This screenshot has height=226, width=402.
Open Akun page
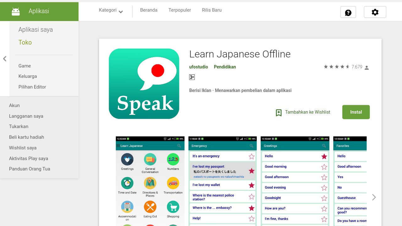[x=14, y=105]
